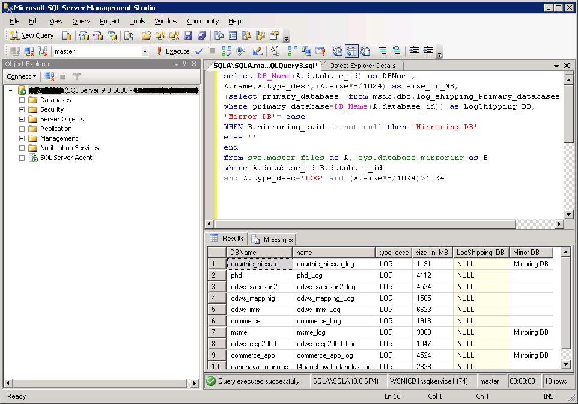Screen dimensions: 578x404
Task: Click the results grid vertical scrollbar down arrow
Action: pos(566,364)
